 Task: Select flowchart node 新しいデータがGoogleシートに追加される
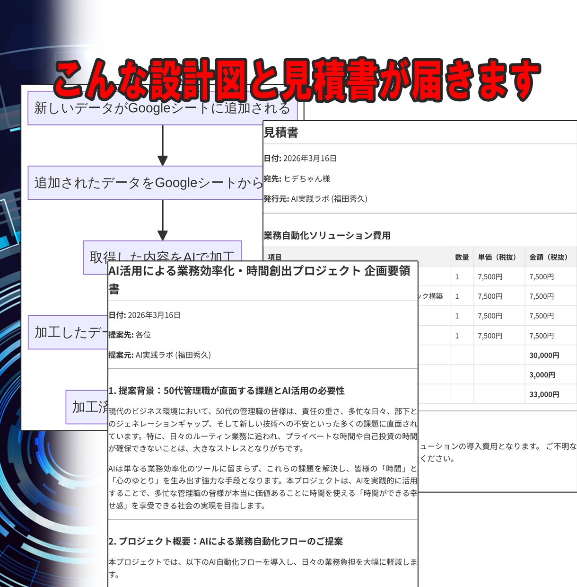point(162,108)
